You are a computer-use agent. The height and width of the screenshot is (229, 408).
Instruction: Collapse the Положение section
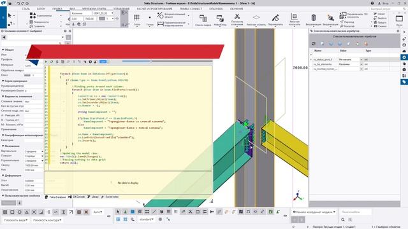(3, 146)
